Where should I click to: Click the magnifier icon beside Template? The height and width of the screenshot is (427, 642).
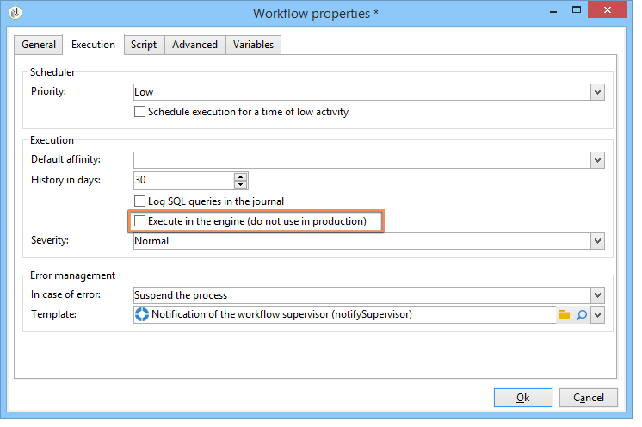tap(582, 315)
